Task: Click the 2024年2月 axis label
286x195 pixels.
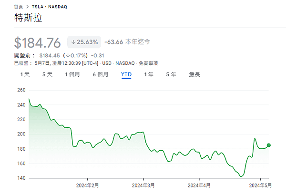Action: coord(88,185)
